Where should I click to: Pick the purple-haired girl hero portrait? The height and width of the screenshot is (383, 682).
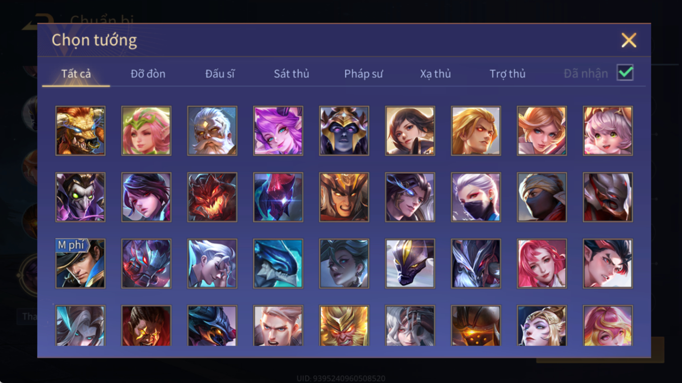click(278, 131)
